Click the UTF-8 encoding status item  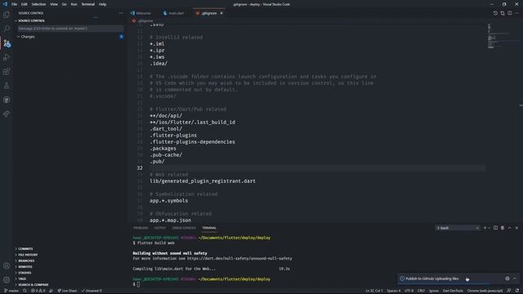tap(409, 291)
